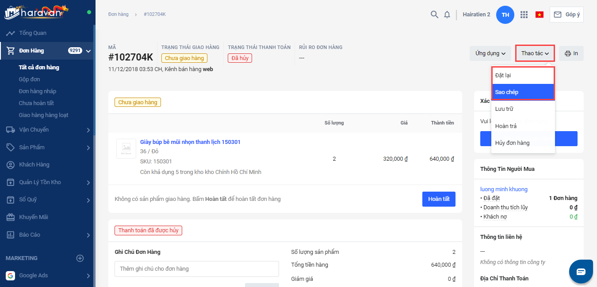Click the product image thumbnail
This screenshot has height=287, width=597.
point(126,148)
